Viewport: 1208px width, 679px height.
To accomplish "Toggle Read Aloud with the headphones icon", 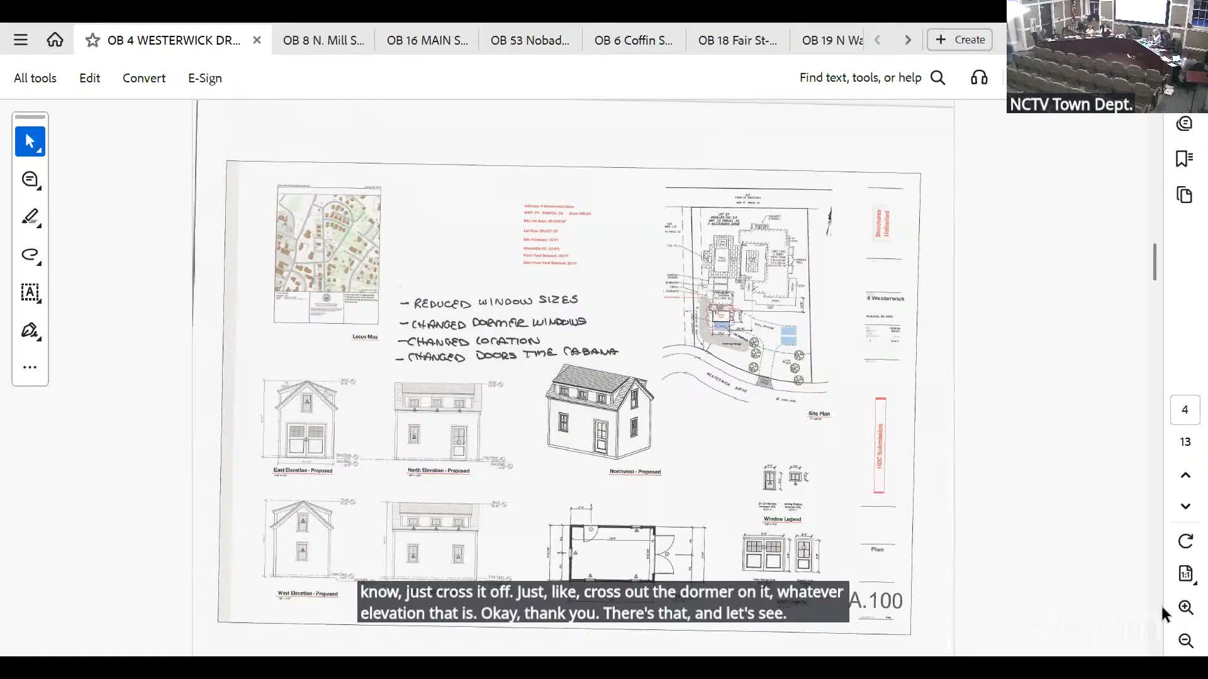I will (978, 77).
